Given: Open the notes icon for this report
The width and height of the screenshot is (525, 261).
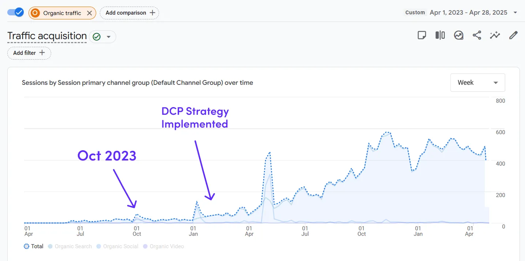Looking at the screenshot, I should pyautogui.click(x=422, y=35).
